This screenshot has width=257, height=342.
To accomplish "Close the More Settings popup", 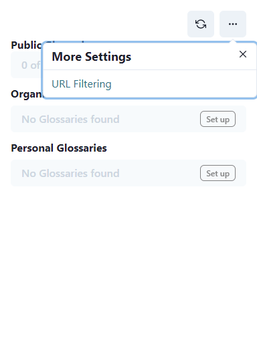I will click(x=243, y=54).
